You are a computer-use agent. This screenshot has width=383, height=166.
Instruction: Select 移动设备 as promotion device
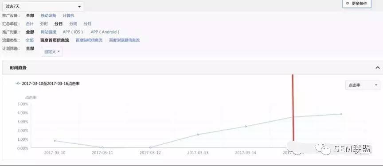click(x=48, y=15)
